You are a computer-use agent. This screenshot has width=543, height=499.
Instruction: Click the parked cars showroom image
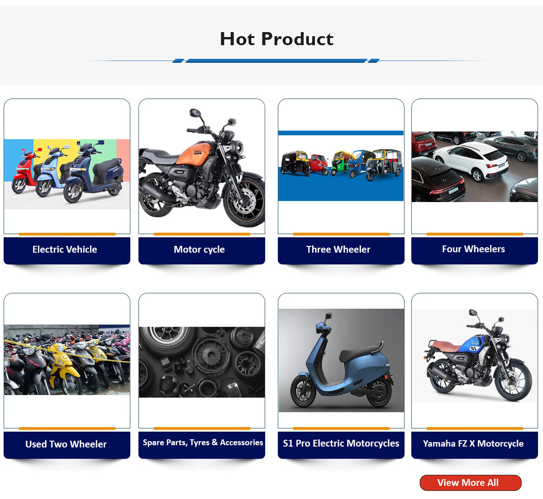pos(475,167)
